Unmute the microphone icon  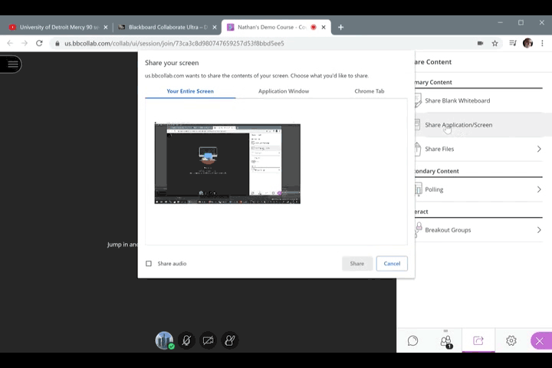click(x=186, y=340)
